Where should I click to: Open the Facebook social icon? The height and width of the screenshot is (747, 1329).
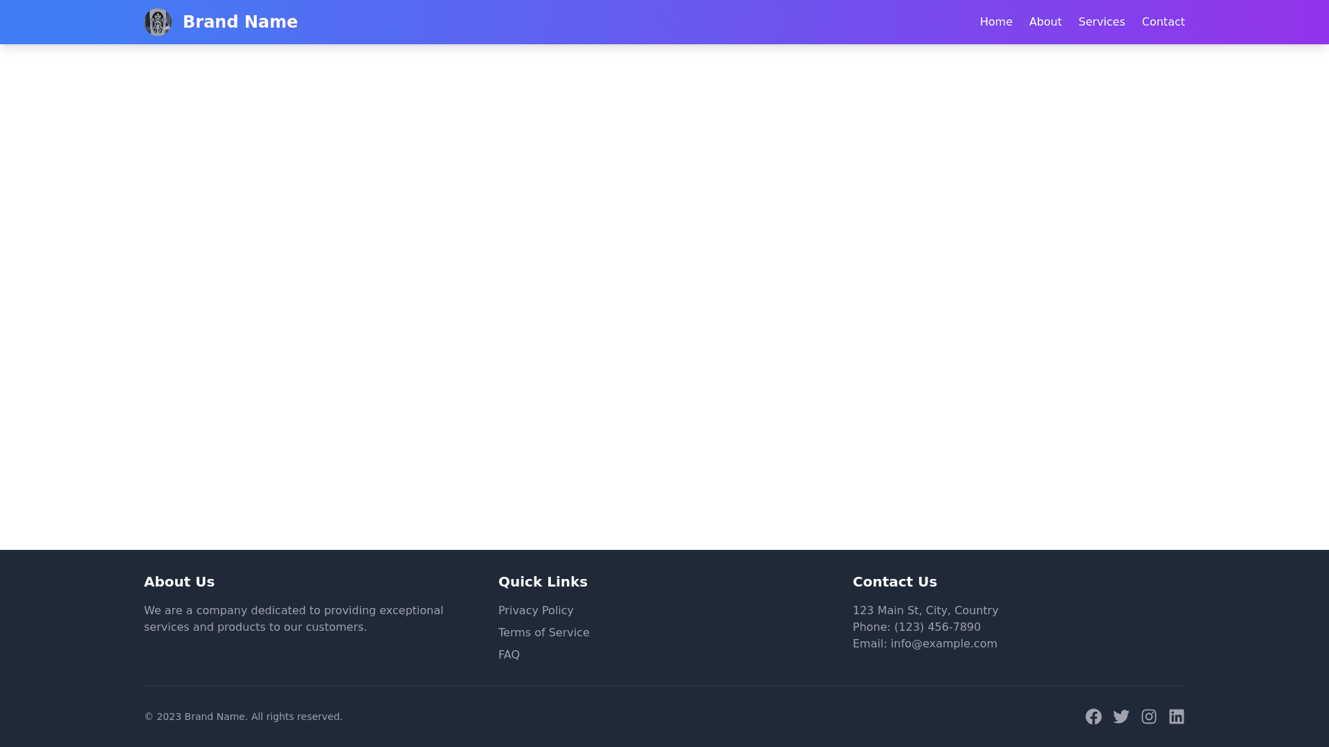pyautogui.click(x=1093, y=717)
